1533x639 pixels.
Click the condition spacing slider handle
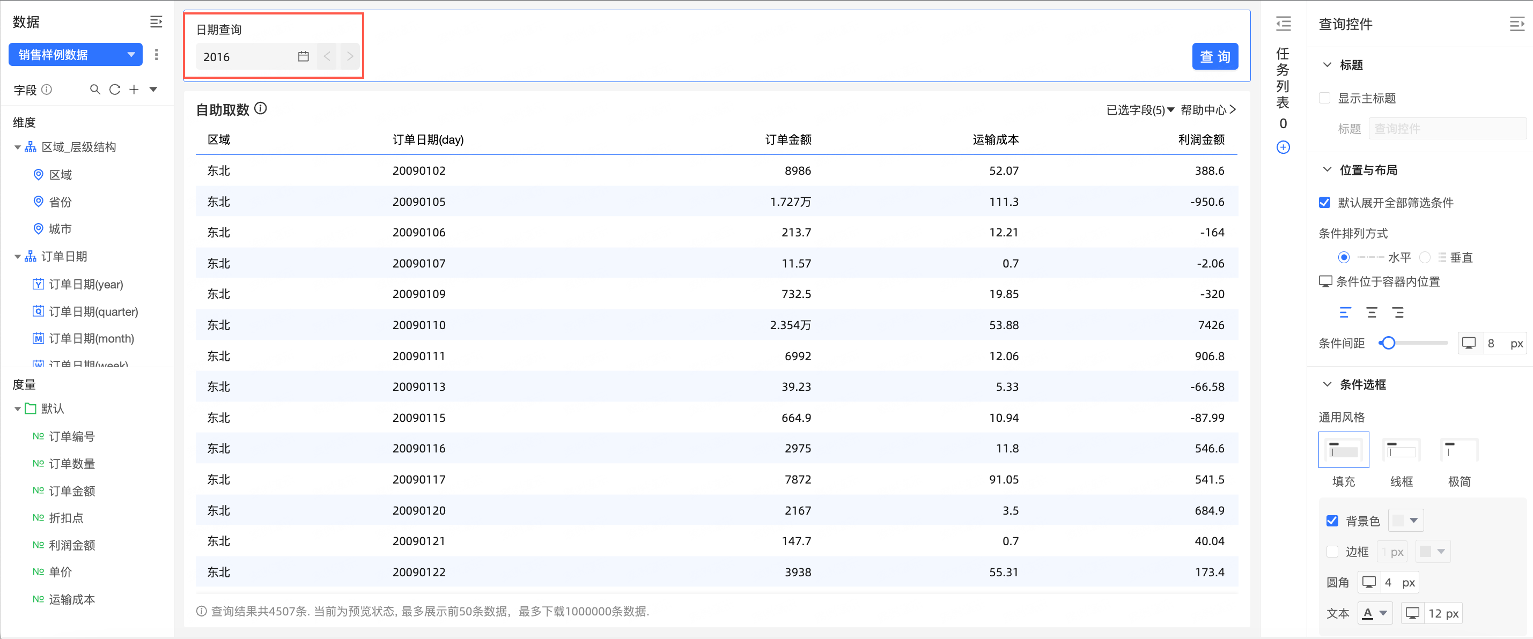click(x=1388, y=343)
